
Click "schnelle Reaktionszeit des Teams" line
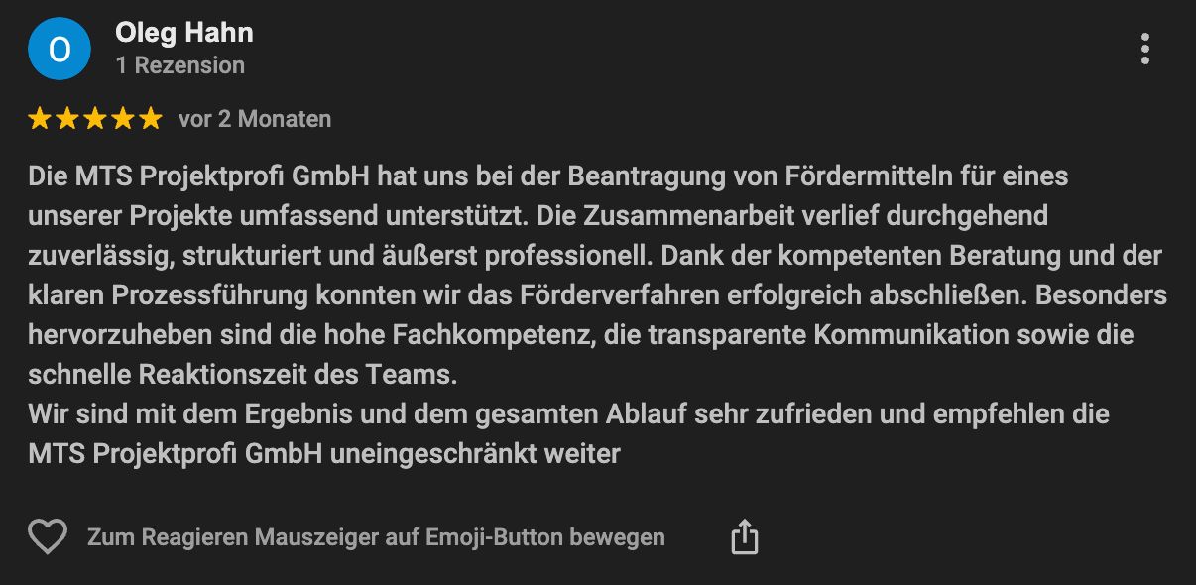click(244, 376)
